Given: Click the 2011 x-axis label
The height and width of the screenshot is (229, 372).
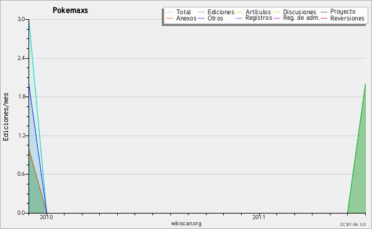Looking at the screenshot, I should coord(259,217).
